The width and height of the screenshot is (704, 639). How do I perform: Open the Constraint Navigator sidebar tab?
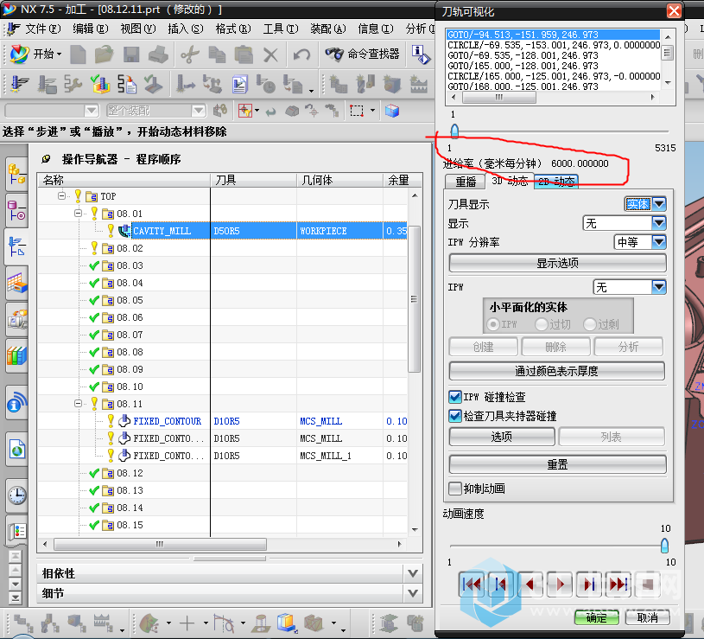coord(17,211)
